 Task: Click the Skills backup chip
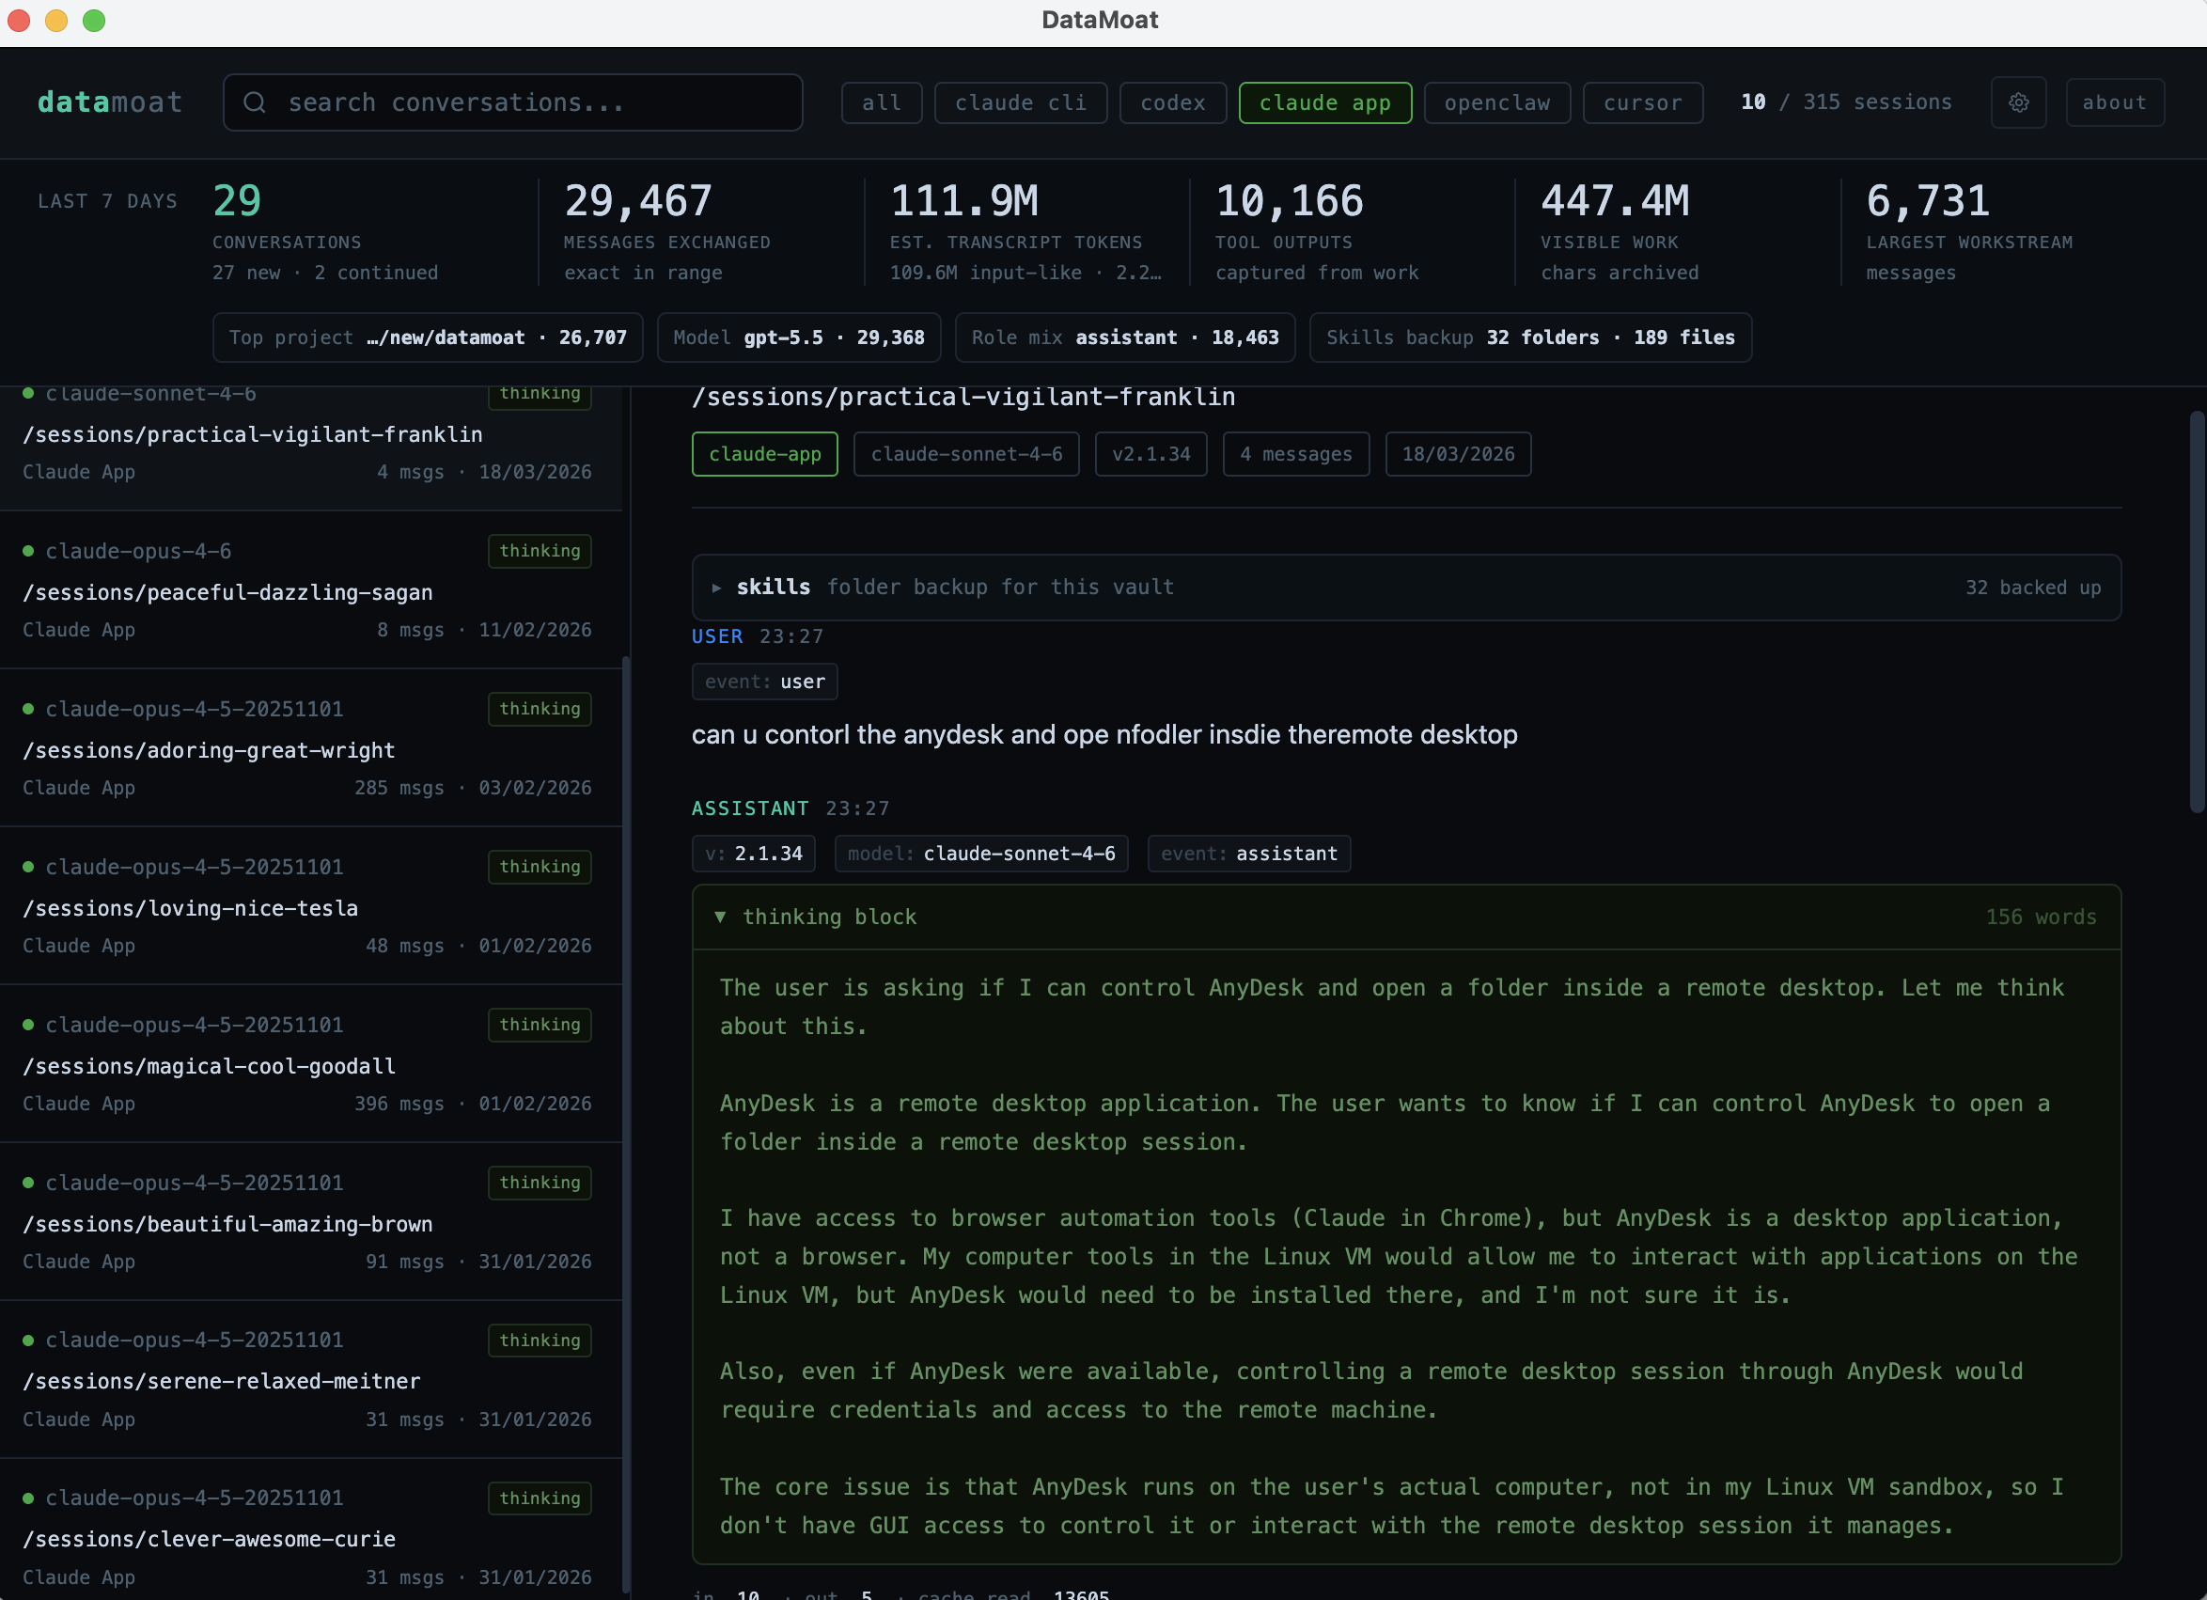[1530, 337]
